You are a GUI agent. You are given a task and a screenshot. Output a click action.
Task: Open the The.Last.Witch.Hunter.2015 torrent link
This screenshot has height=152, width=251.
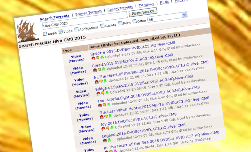tap(154, 105)
